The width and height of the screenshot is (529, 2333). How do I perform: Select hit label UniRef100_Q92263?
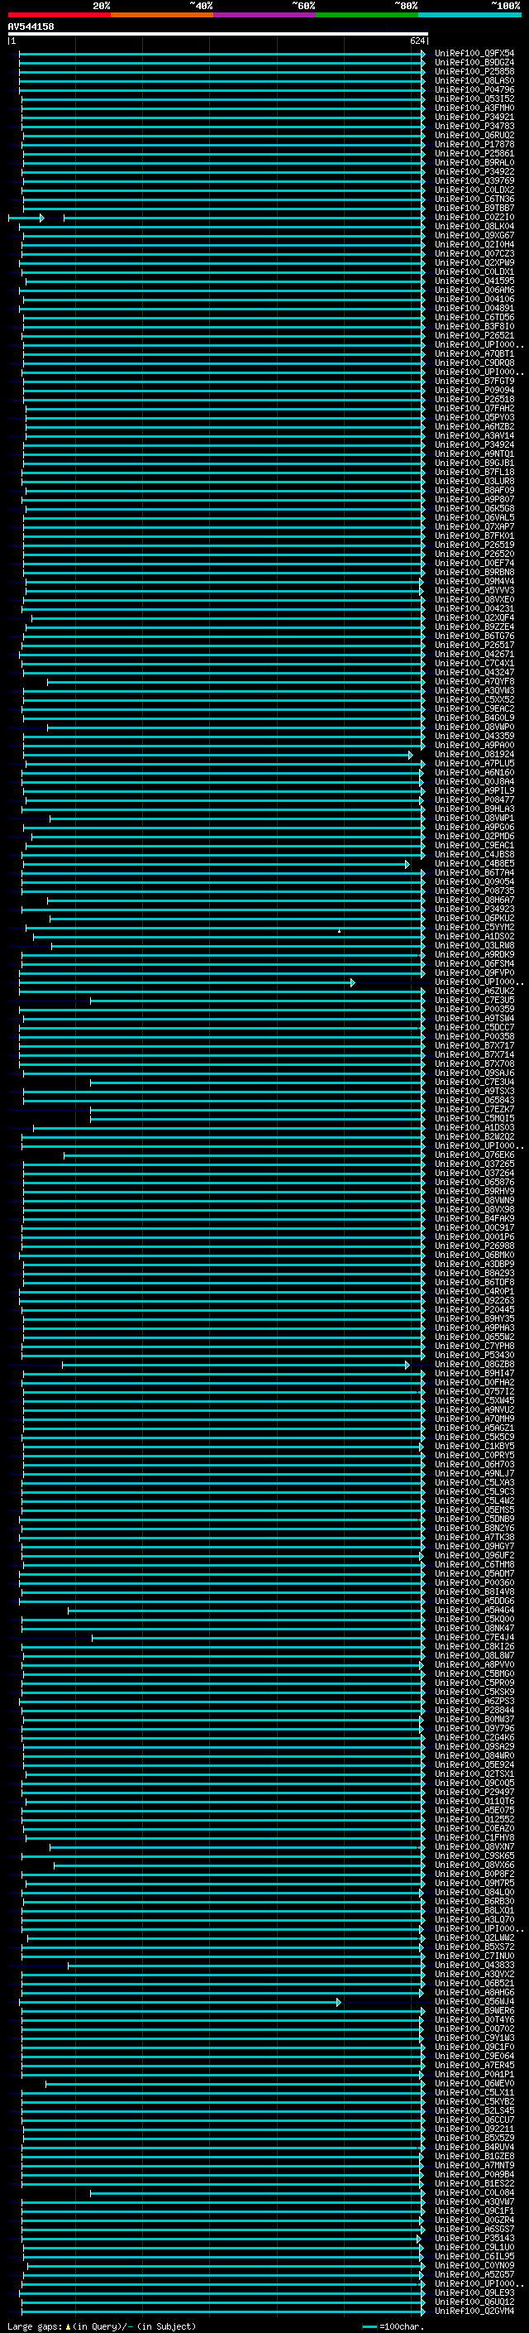474,1300
